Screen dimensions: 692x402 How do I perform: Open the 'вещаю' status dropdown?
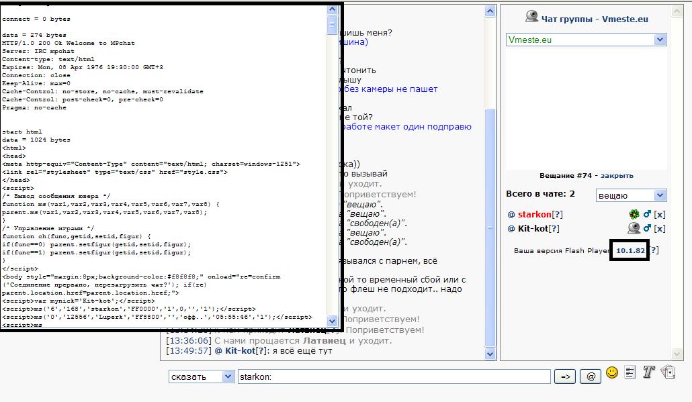(660, 195)
